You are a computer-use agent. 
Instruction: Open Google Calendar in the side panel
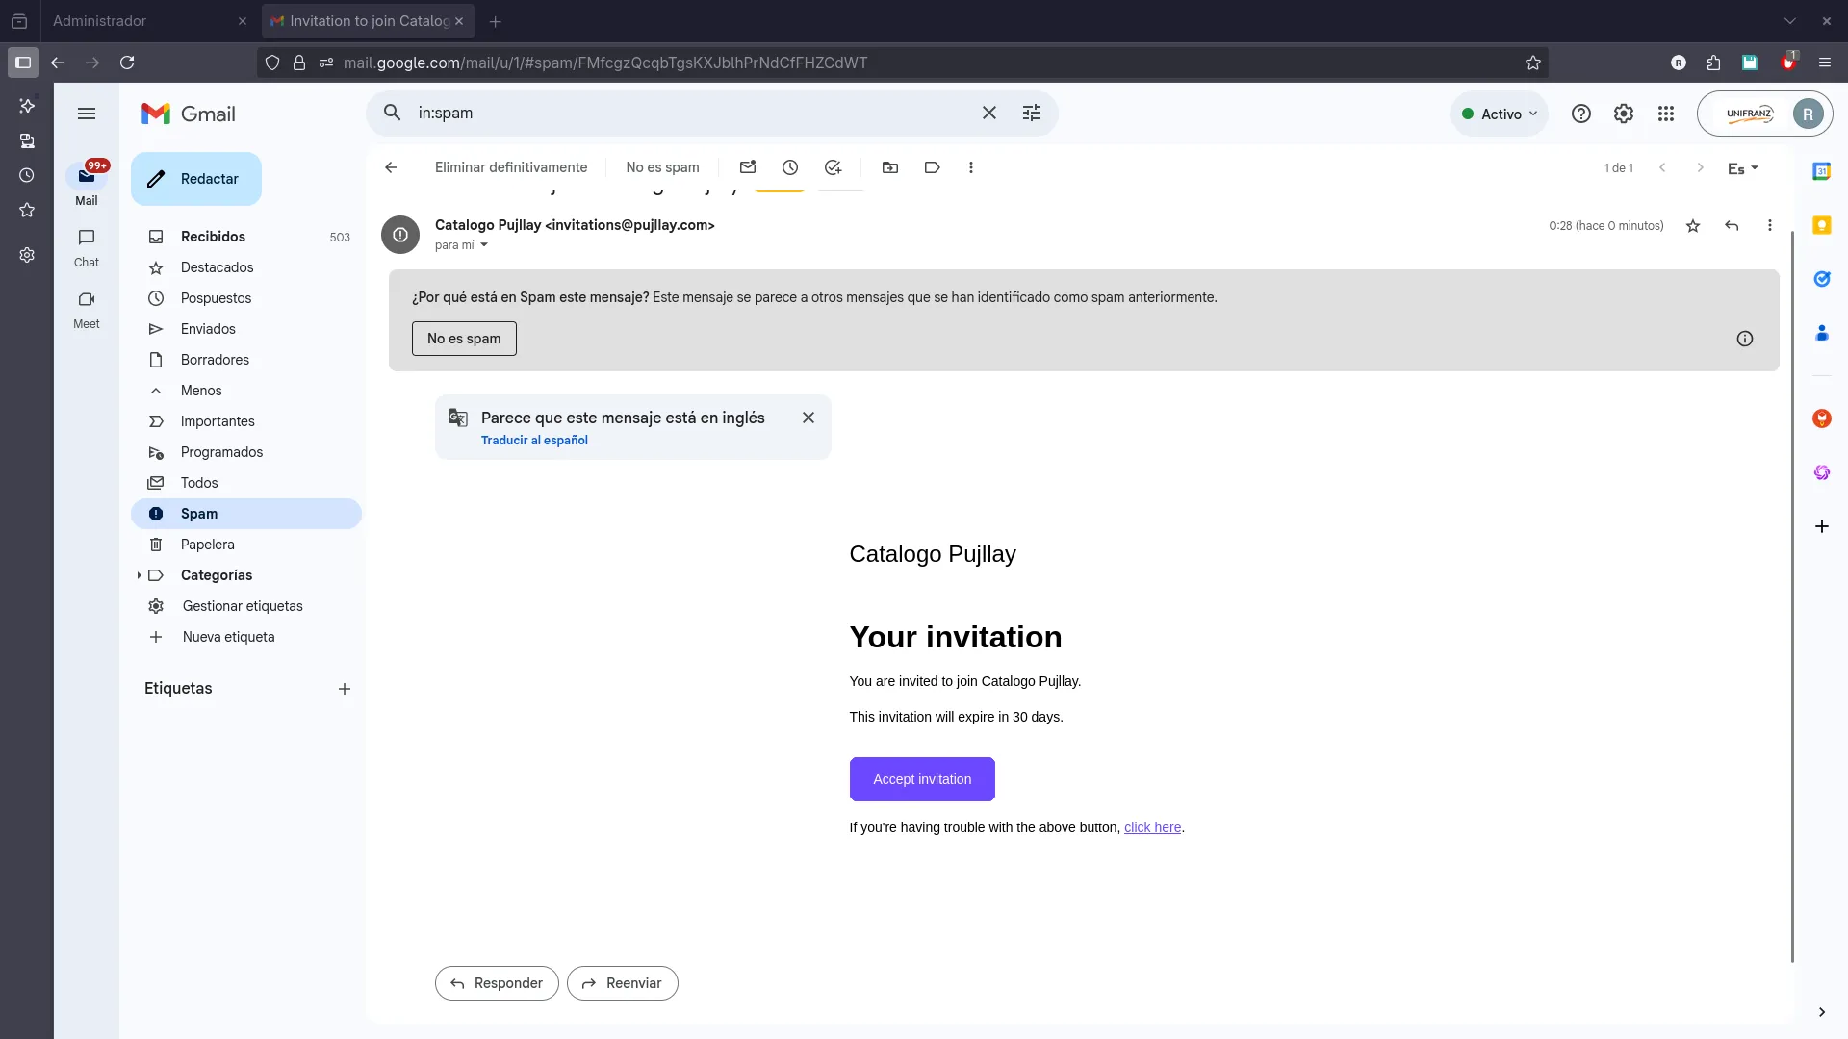(x=1822, y=170)
